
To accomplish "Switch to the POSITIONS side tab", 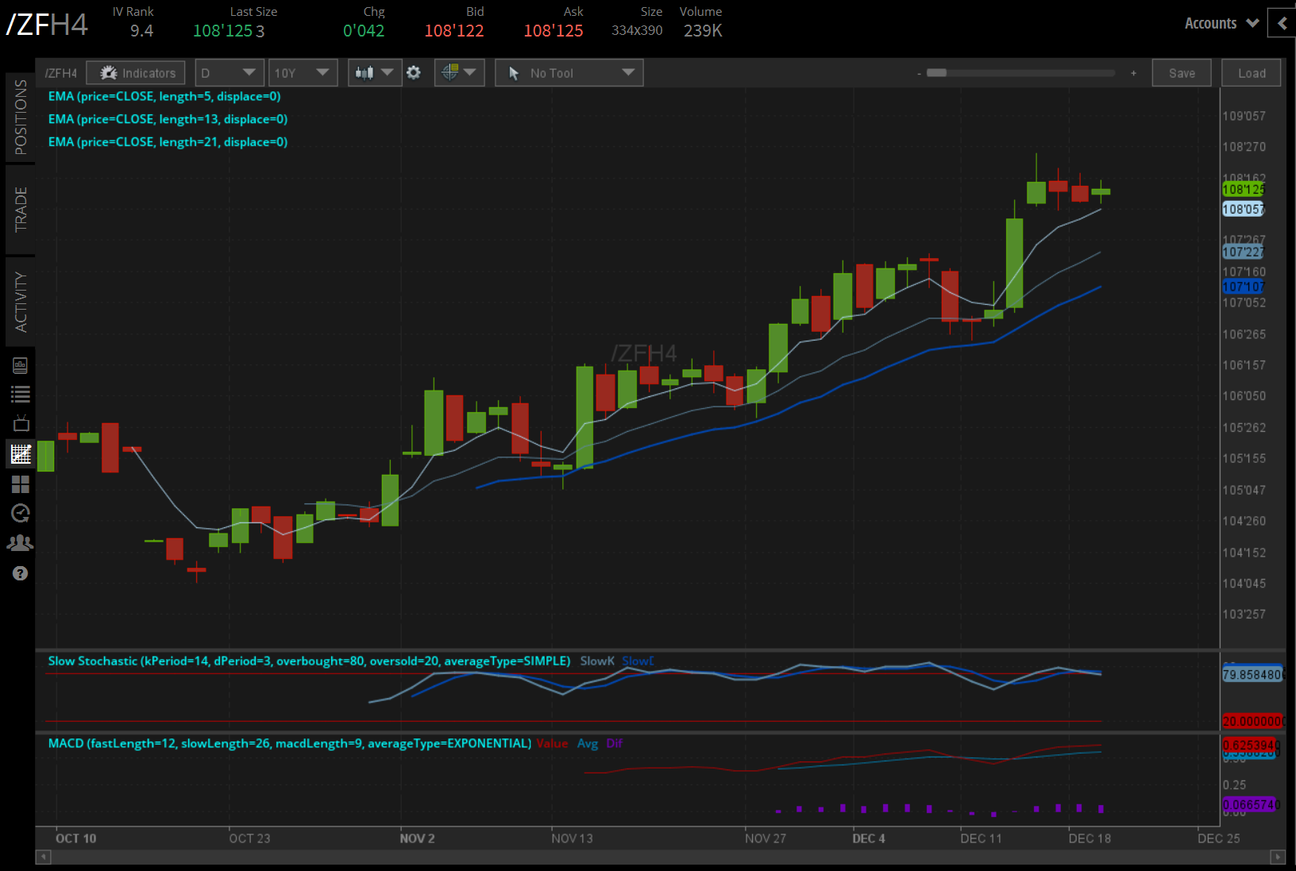I will coord(20,118).
